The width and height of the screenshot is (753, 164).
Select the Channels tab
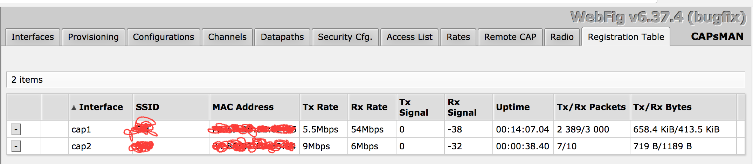pyautogui.click(x=227, y=37)
